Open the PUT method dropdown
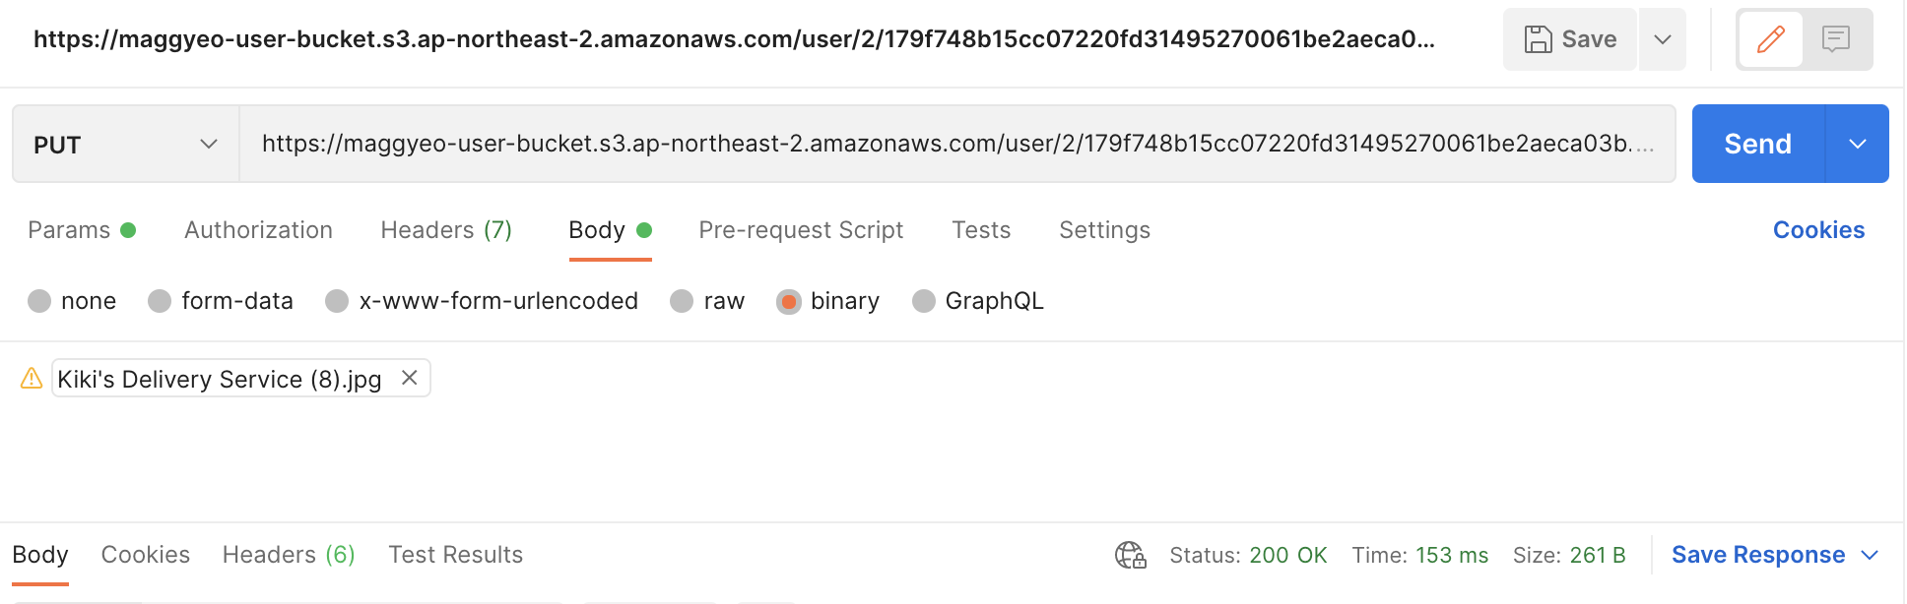Screen dimensions: 1907x604 pyautogui.click(x=125, y=145)
